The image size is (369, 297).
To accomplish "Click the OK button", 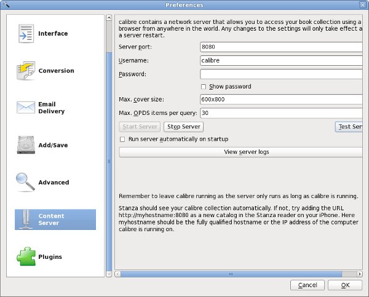I will click(x=345, y=285).
